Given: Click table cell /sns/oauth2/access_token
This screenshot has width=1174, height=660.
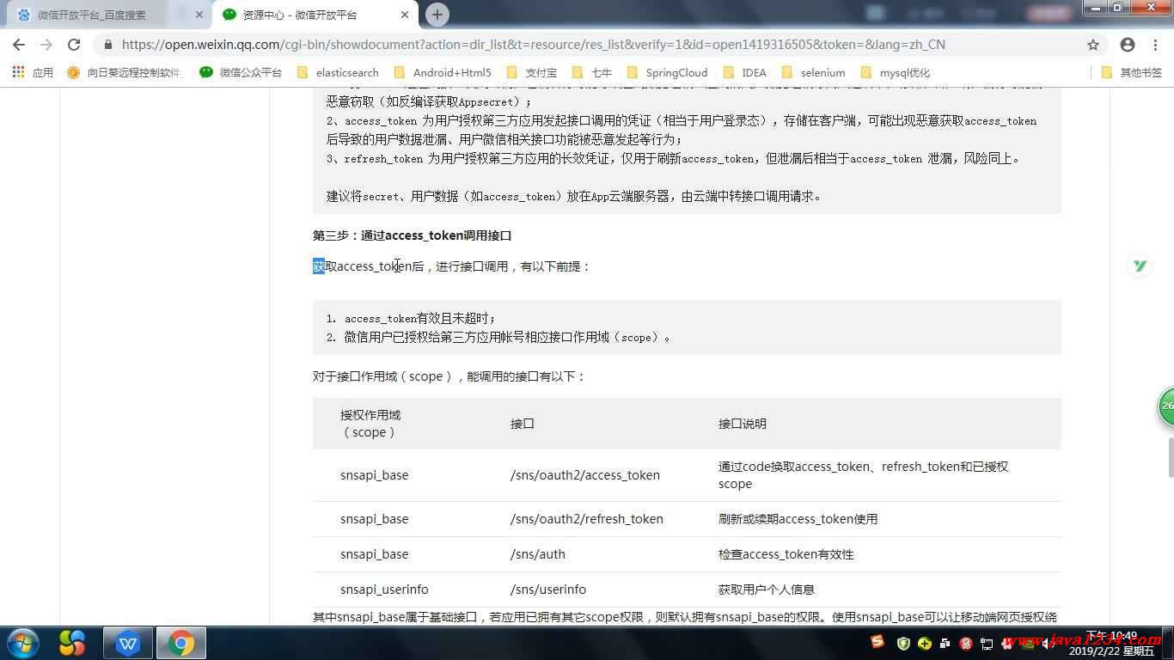Looking at the screenshot, I should point(584,474).
